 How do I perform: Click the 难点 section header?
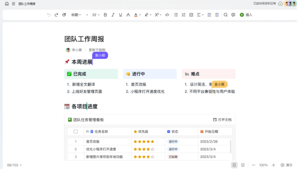coord(209,74)
